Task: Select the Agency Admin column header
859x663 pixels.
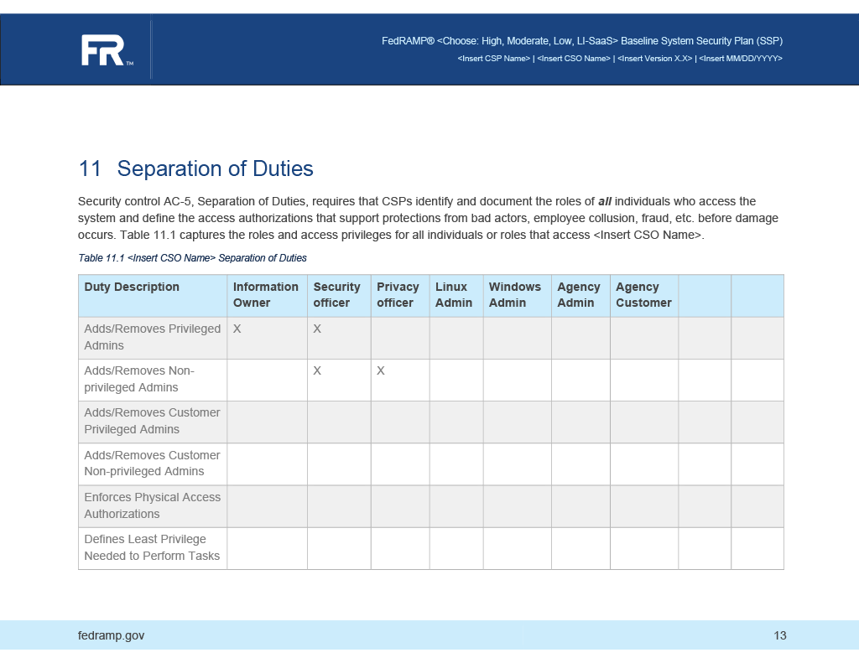Action: point(579,295)
